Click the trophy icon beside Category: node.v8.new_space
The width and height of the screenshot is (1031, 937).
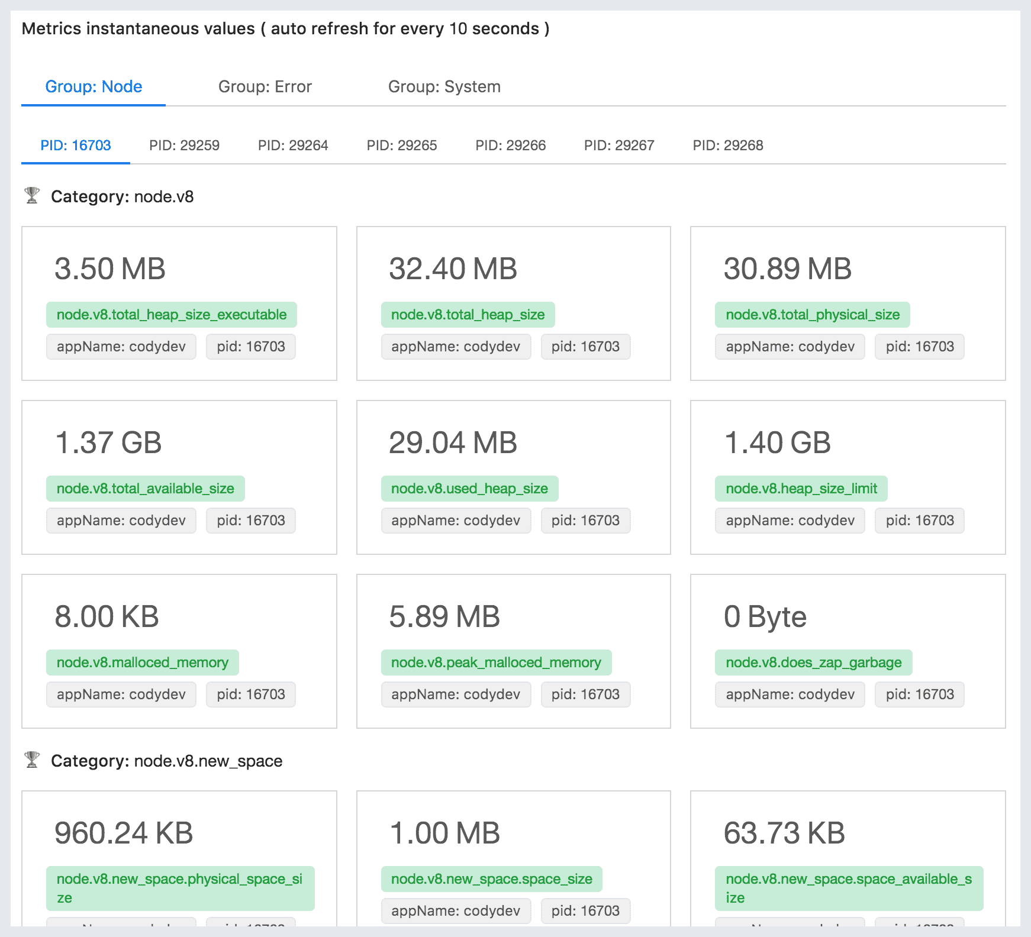tap(32, 760)
